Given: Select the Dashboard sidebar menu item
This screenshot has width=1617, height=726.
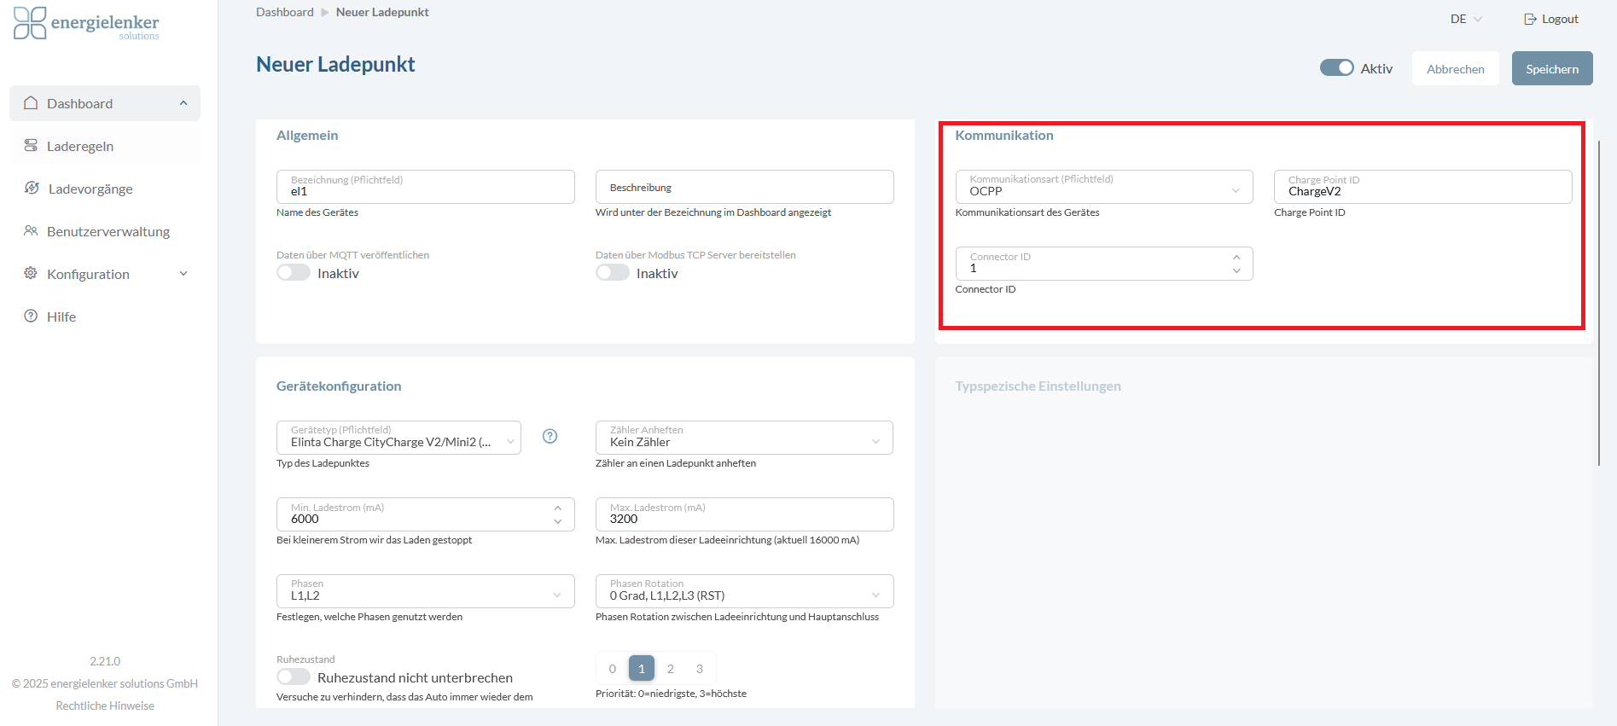Looking at the screenshot, I should point(105,103).
